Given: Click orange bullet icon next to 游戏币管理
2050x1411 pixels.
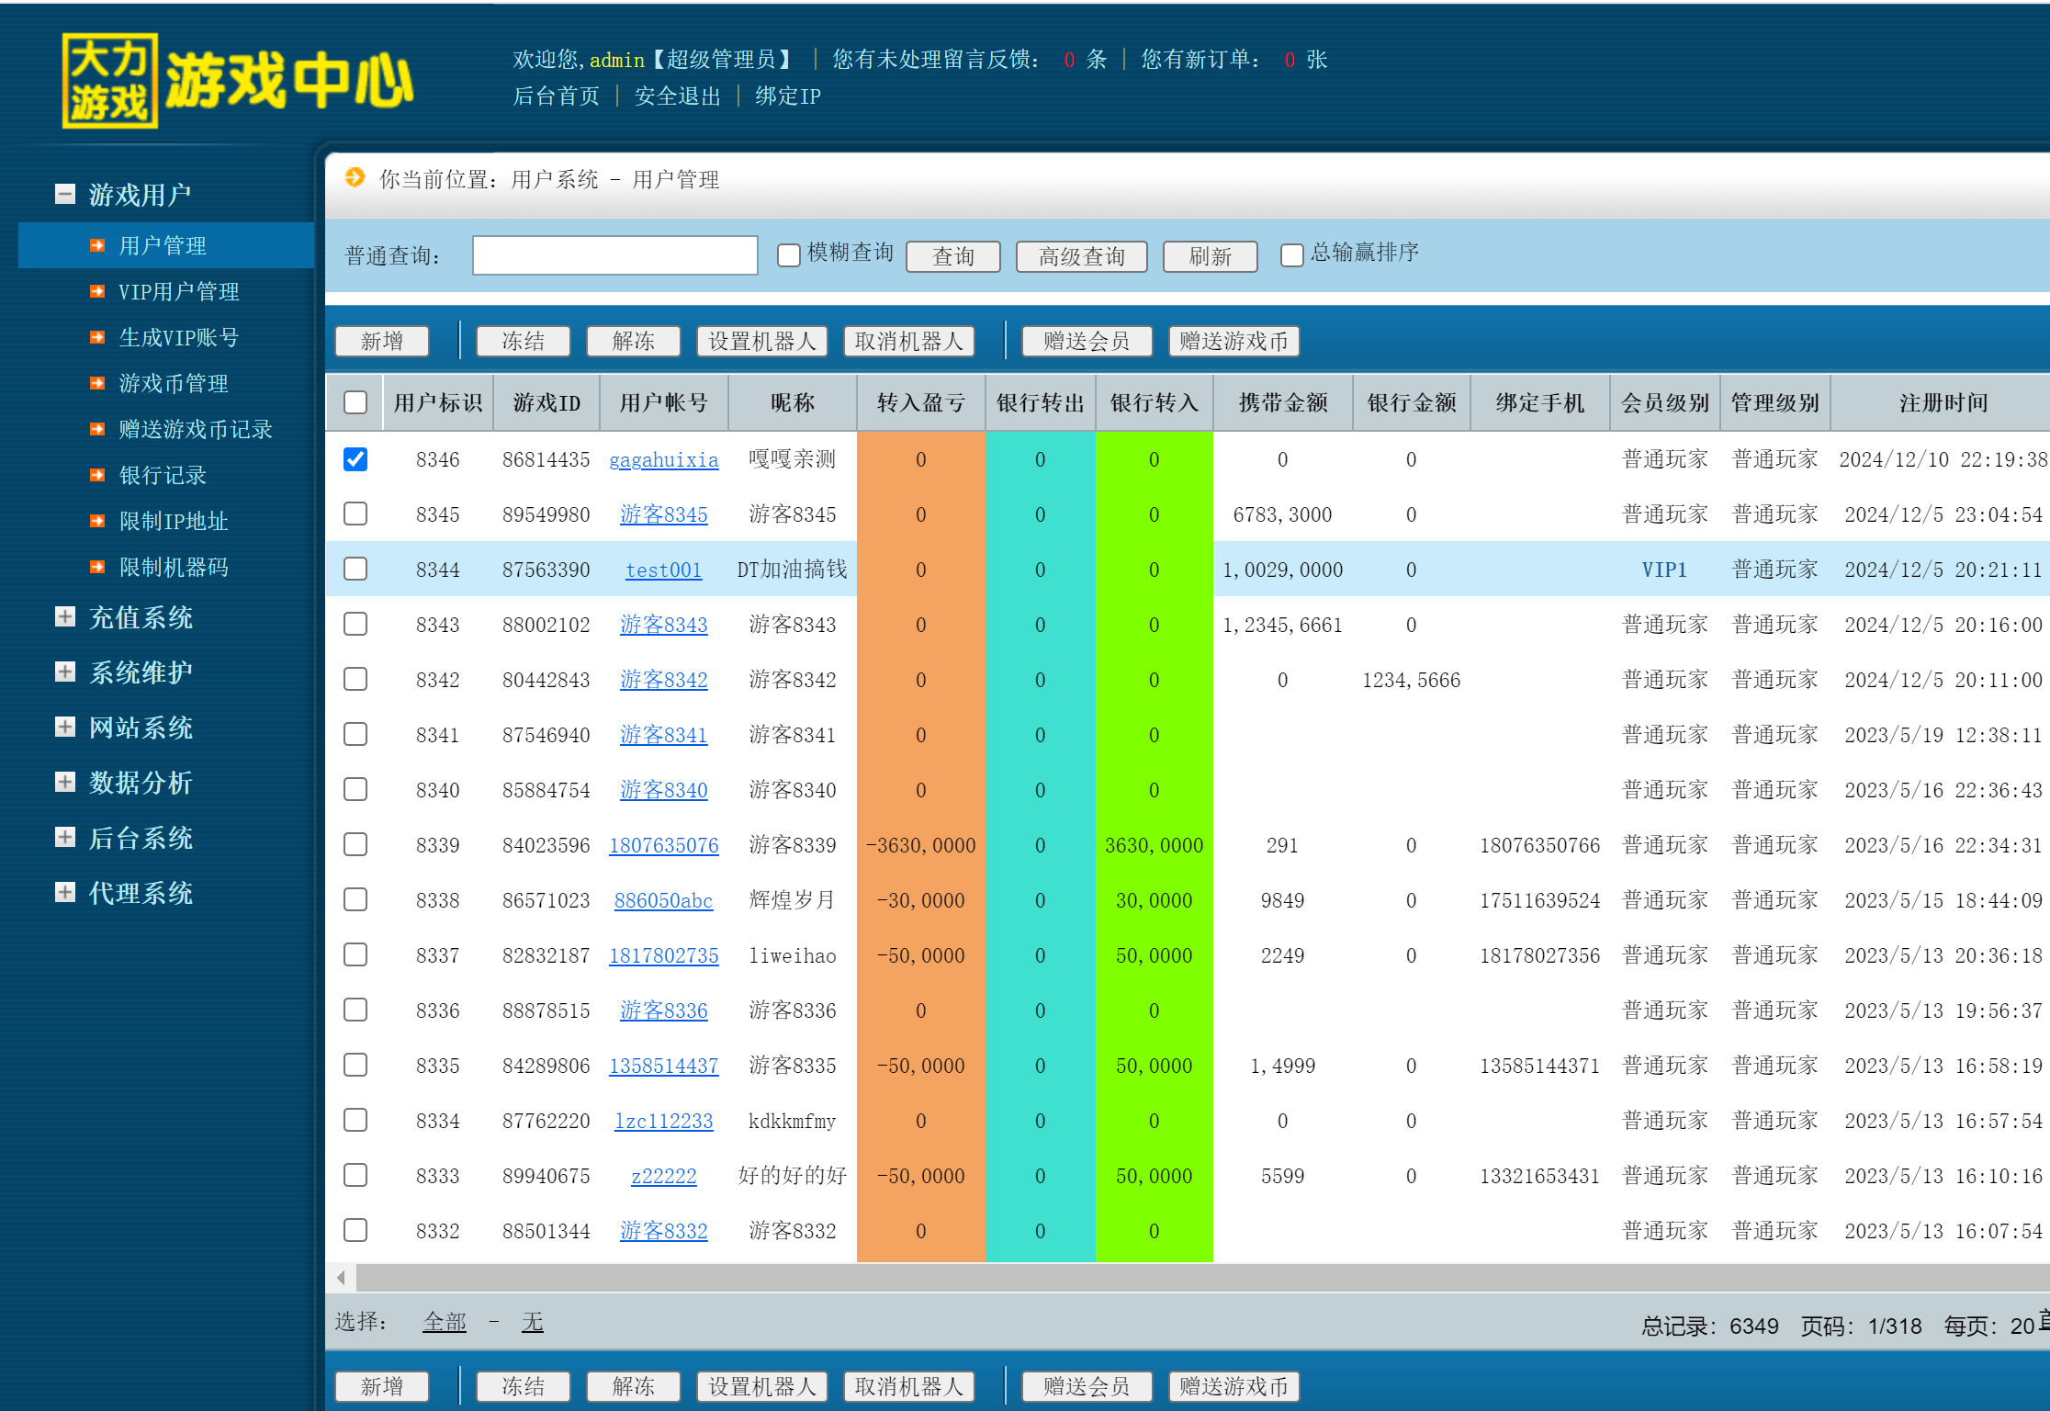Looking at the screenshot, I should [97, 383].
